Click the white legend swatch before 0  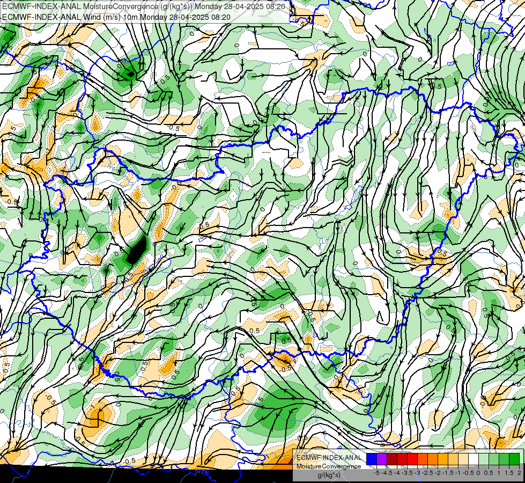[474, 459]
